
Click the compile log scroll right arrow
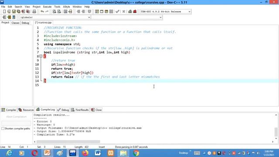pyautogui.click(x=272, y=142)
